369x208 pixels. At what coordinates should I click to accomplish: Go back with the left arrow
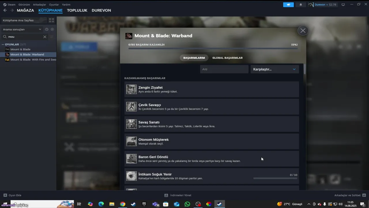[5, 10]
